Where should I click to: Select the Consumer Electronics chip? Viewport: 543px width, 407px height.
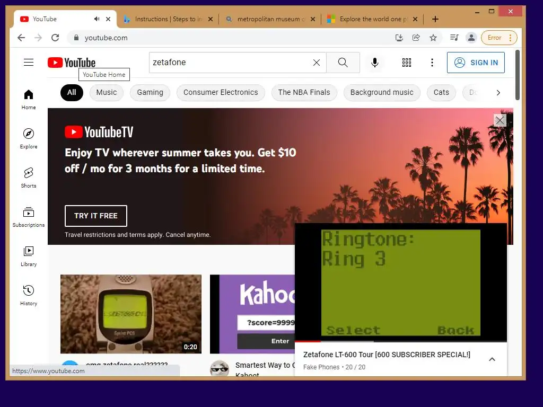(221, 92)
